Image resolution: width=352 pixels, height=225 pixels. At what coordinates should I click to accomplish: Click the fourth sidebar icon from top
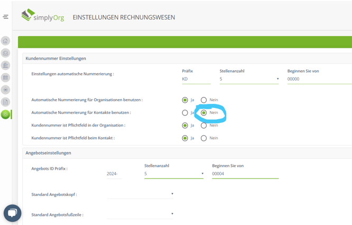click(6, 77)
